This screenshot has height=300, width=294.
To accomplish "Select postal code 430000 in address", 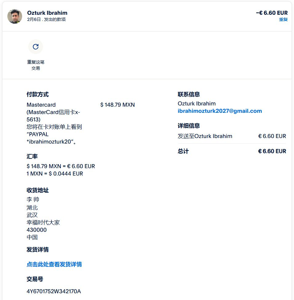I will coord(37,230).
